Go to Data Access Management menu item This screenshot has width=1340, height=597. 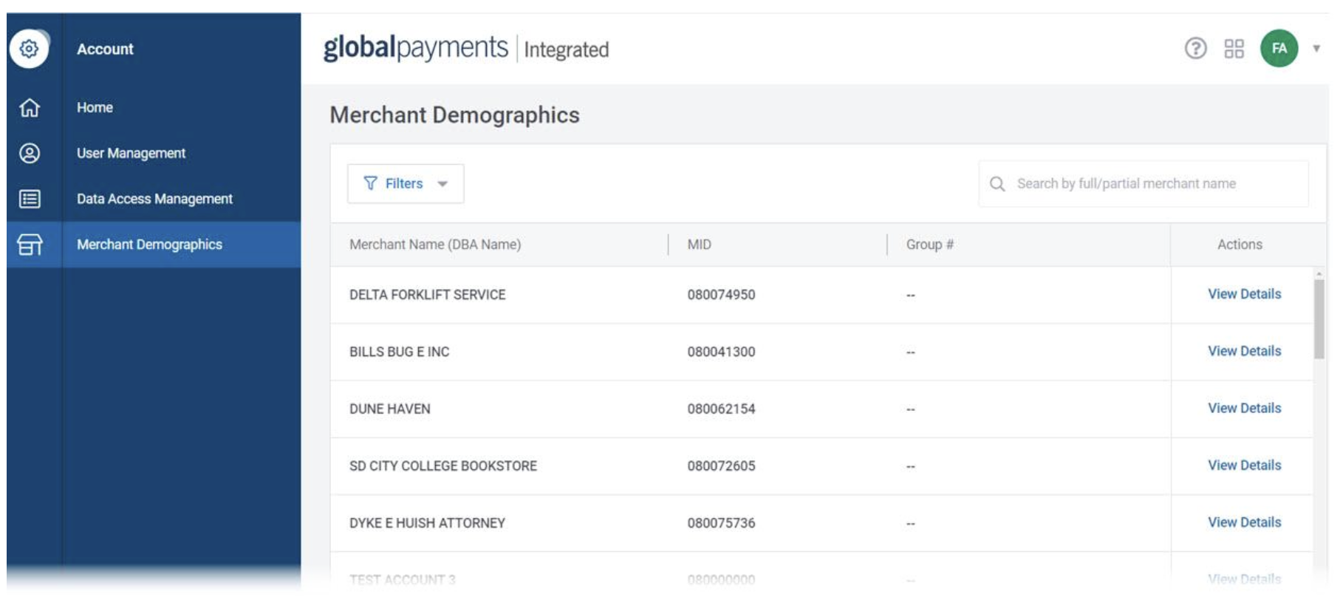click(x=154, y=199)
